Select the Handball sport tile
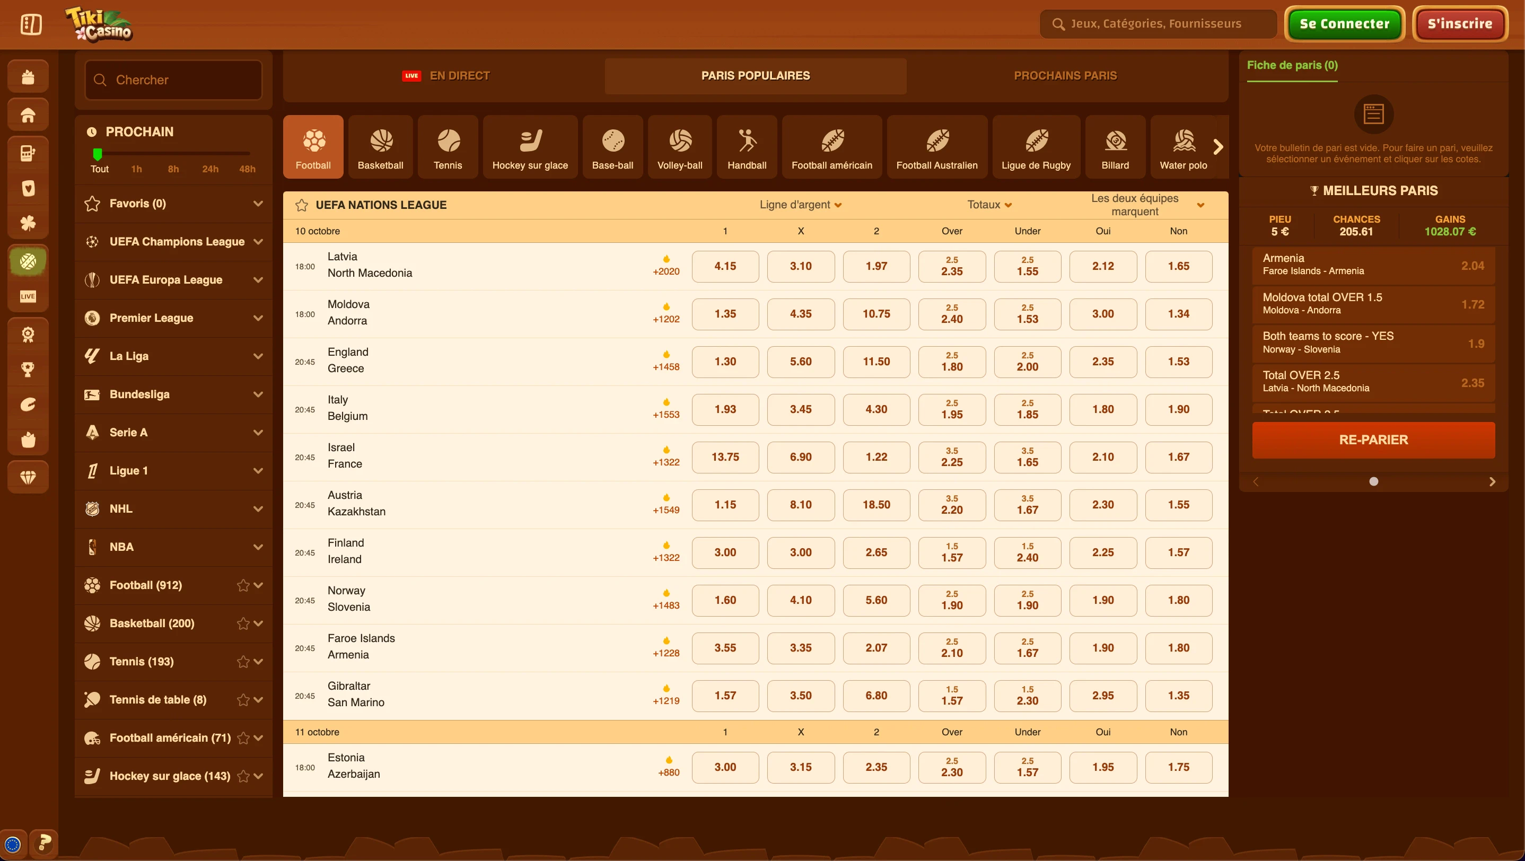This screenshot has width=1525, height=861. tap(747, 147)
